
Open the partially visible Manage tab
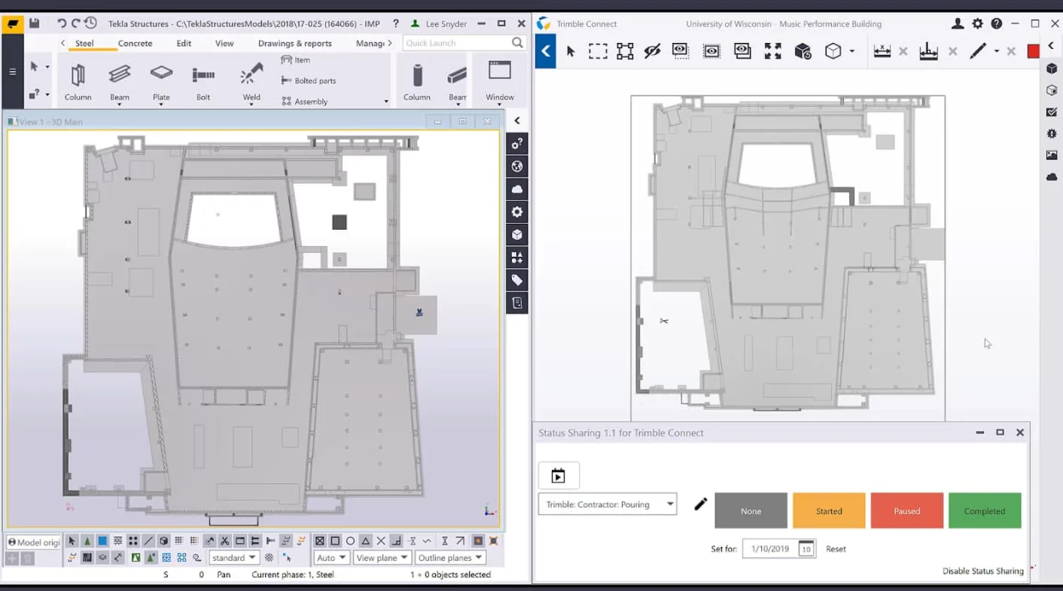coord(370,43)
